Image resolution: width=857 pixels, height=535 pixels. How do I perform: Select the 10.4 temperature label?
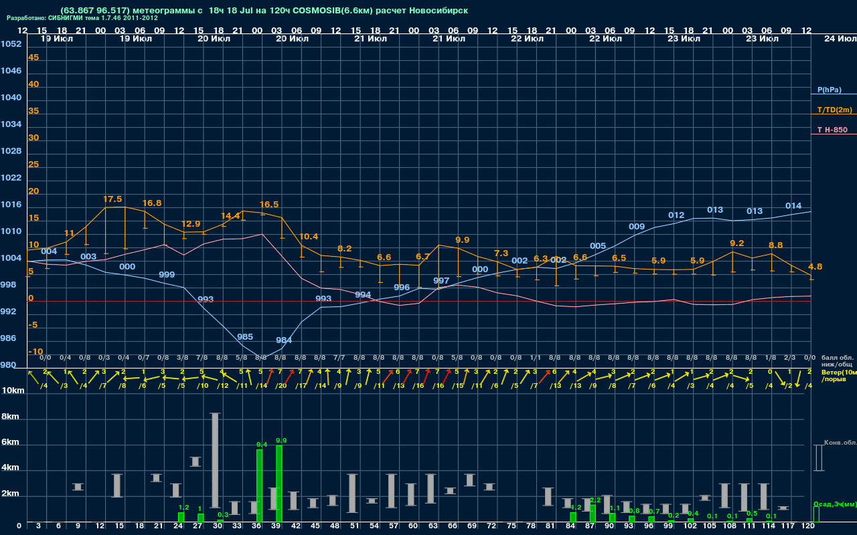point(309,237)
